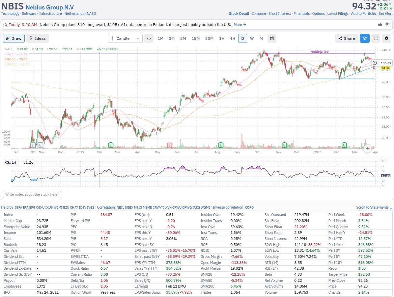Select the 30M timeframe

pyautogui.click(x=209, y=38)
